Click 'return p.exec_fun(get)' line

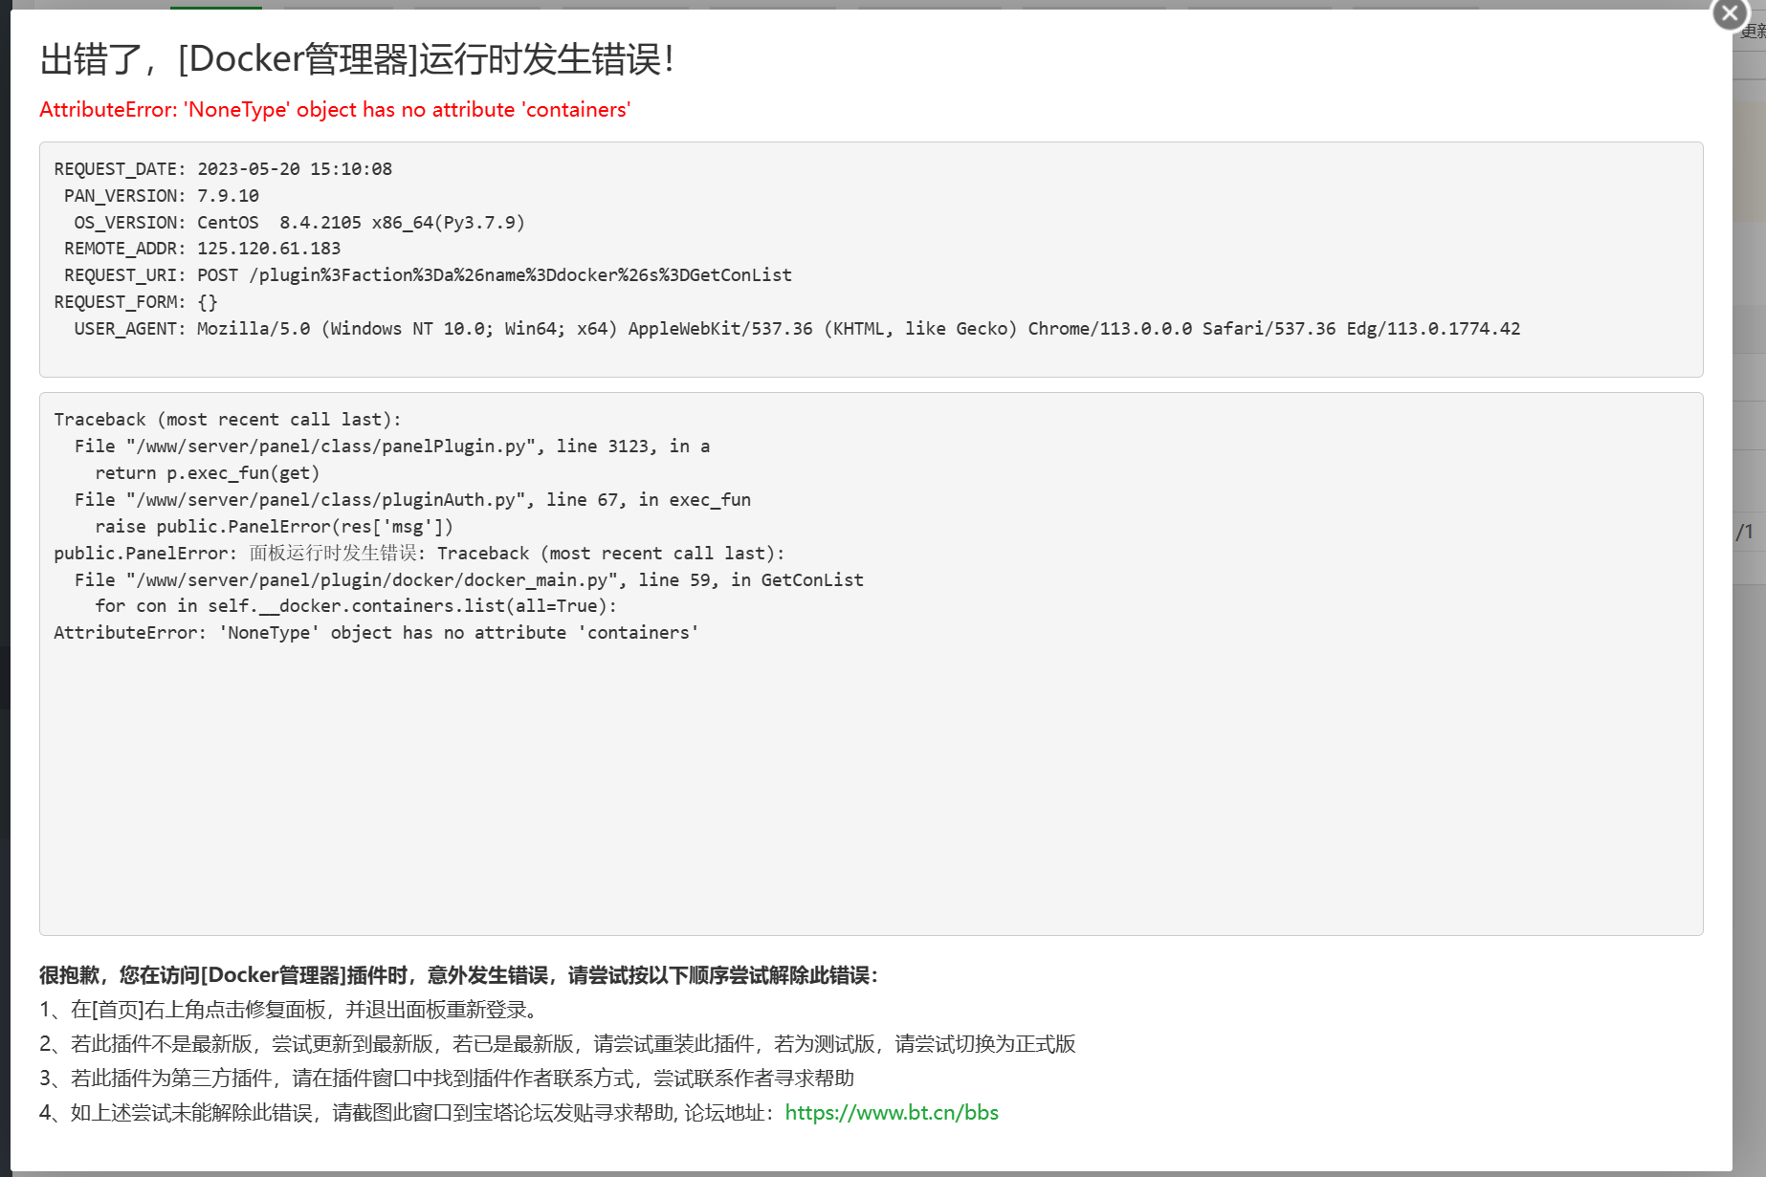pyautogui.click(x=207, y=473)
